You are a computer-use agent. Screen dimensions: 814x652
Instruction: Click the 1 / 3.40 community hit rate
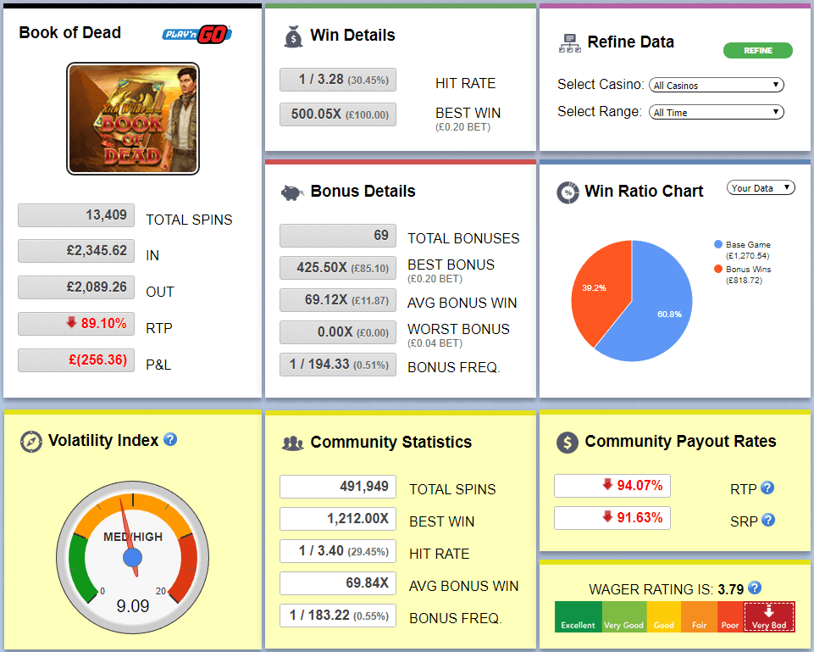tap(338, 551)
